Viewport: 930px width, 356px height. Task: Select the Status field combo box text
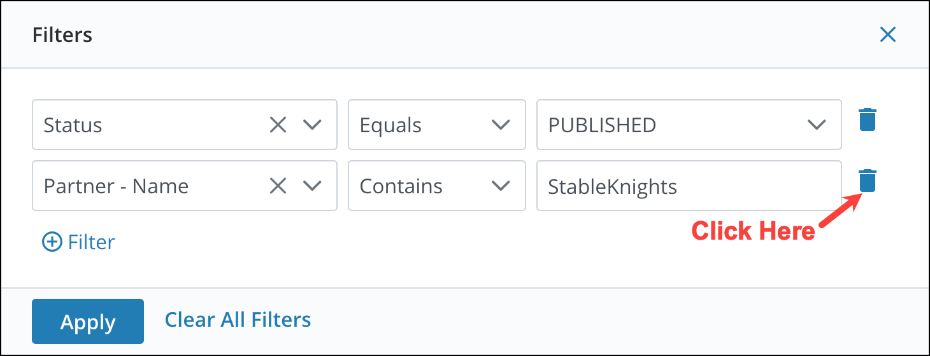(x=73, y=125)
